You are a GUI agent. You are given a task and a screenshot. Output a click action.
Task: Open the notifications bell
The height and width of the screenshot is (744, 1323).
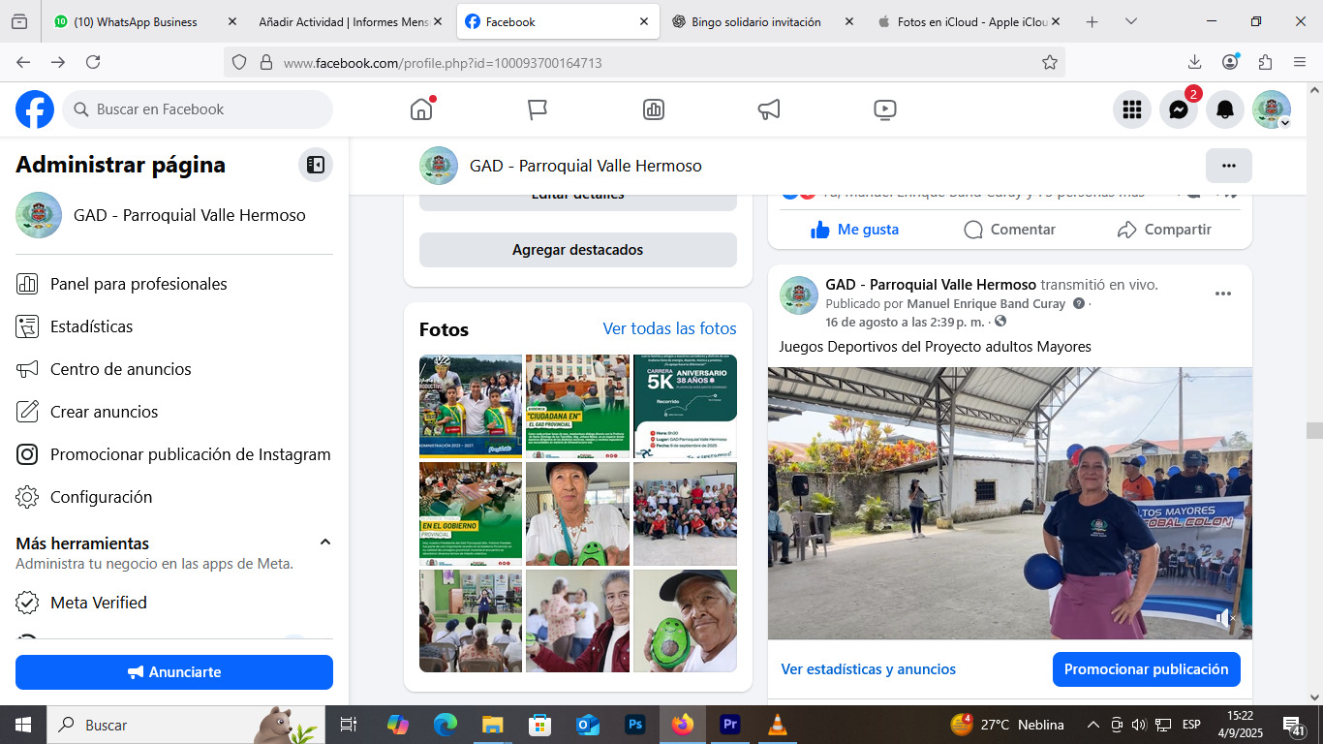1224,110
